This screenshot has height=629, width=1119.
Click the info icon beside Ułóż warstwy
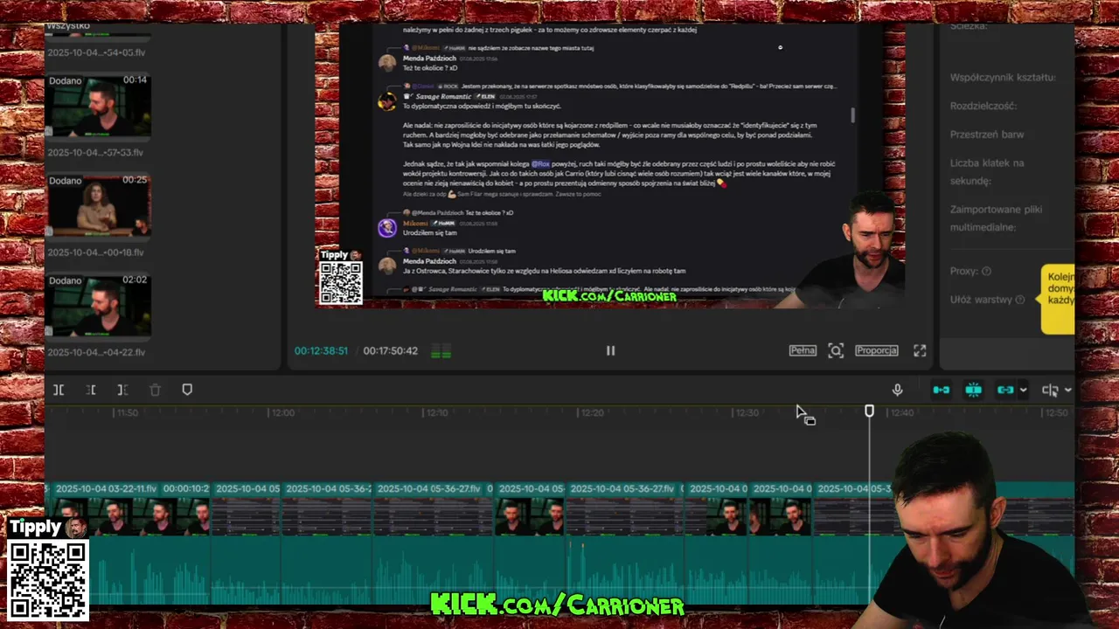pyautogui.click(x=1019, y=300)
